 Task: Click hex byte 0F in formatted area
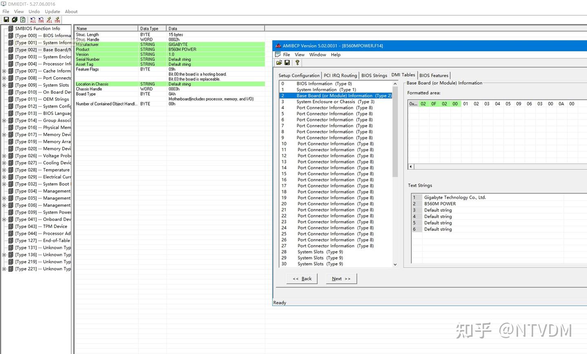click(x=434, y=104)
